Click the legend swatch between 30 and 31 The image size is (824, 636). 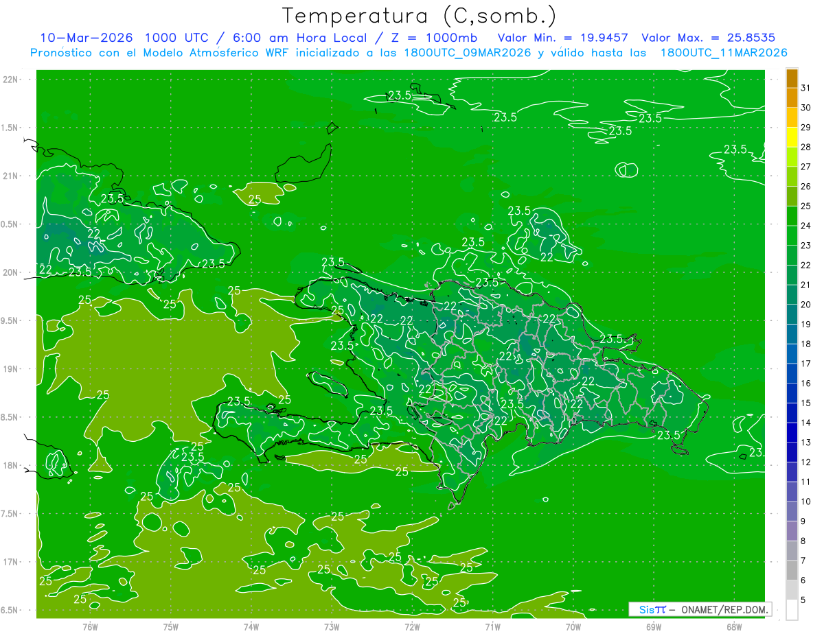click(792, 98)
